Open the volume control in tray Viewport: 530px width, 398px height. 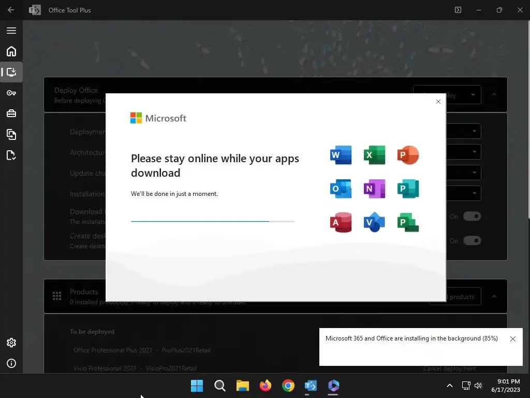point(478,386)
